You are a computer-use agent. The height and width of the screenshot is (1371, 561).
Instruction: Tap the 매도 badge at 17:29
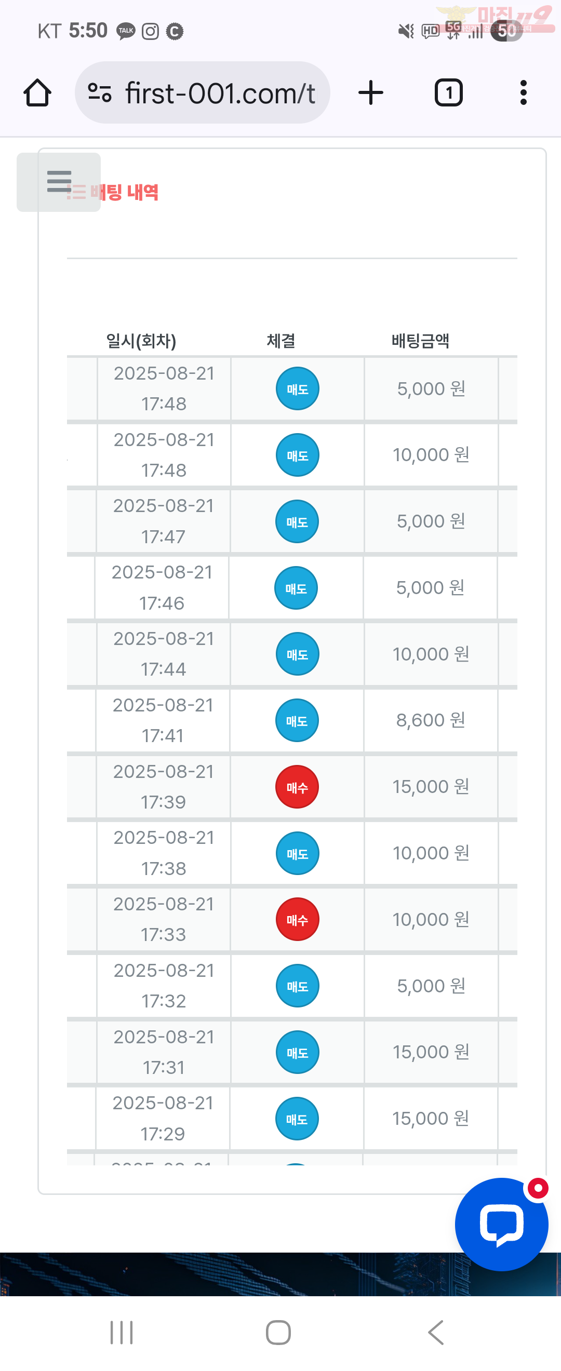pyautogui.click(x=297, y=1119)
